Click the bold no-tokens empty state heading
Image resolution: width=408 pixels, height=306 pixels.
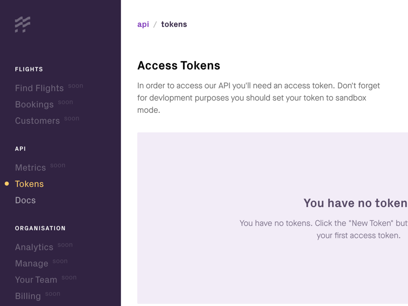[355, 203]
